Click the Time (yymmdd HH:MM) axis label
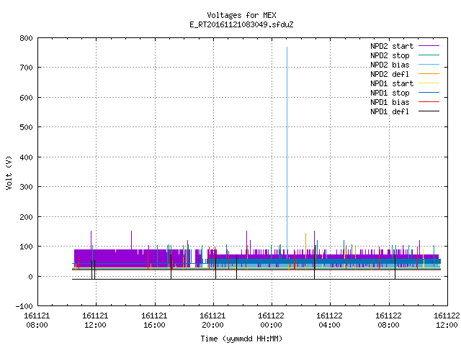 click(241, 339)
